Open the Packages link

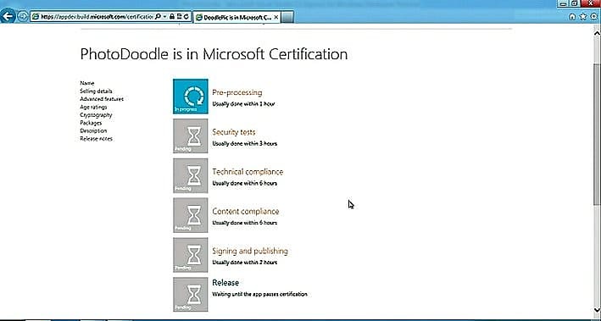coord(91,123)
